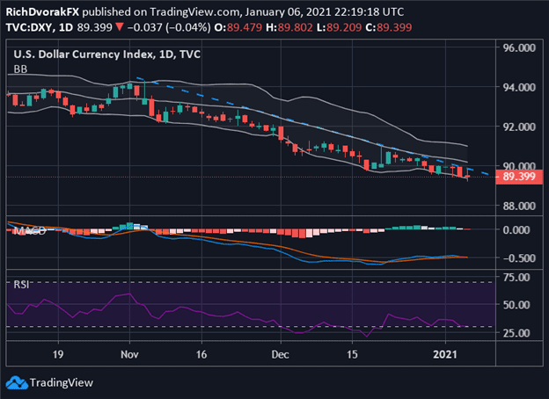The image size is (549, 399).
Task: Click the RichDvorakFX author name
Action: (x=42, y=12)
